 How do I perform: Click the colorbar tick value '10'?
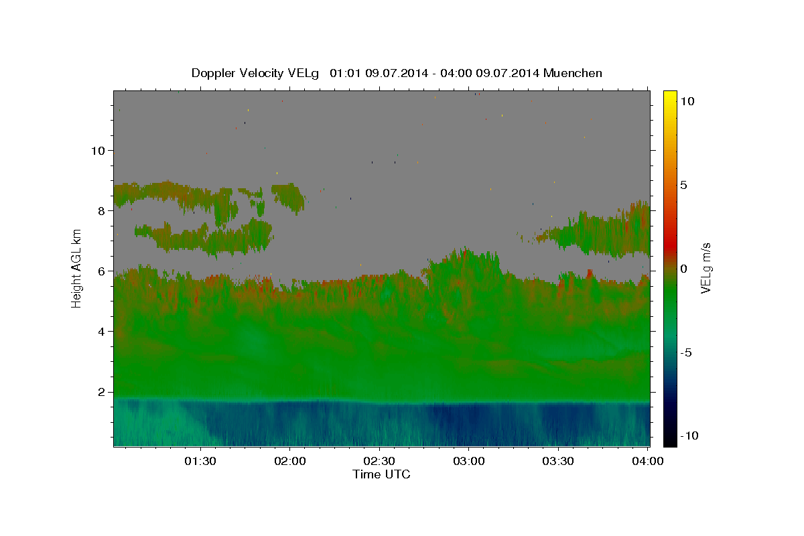687,101
